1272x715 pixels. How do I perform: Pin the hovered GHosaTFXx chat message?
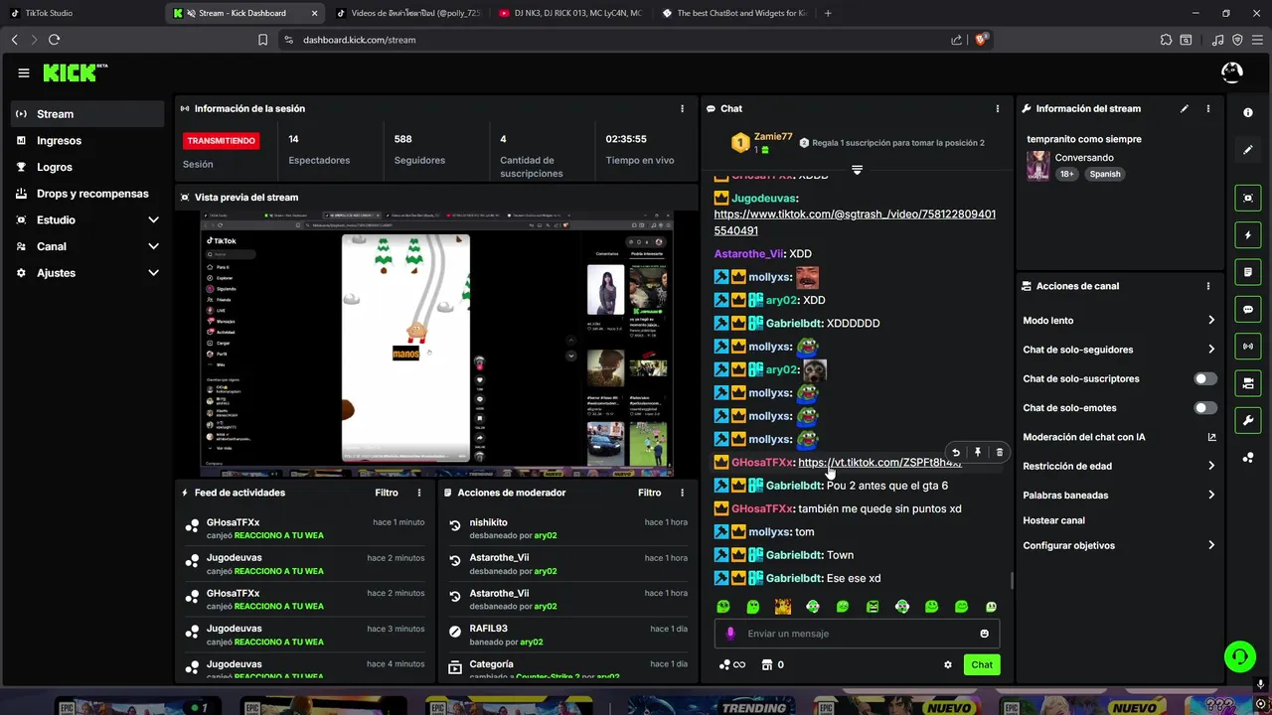point(978,453)
